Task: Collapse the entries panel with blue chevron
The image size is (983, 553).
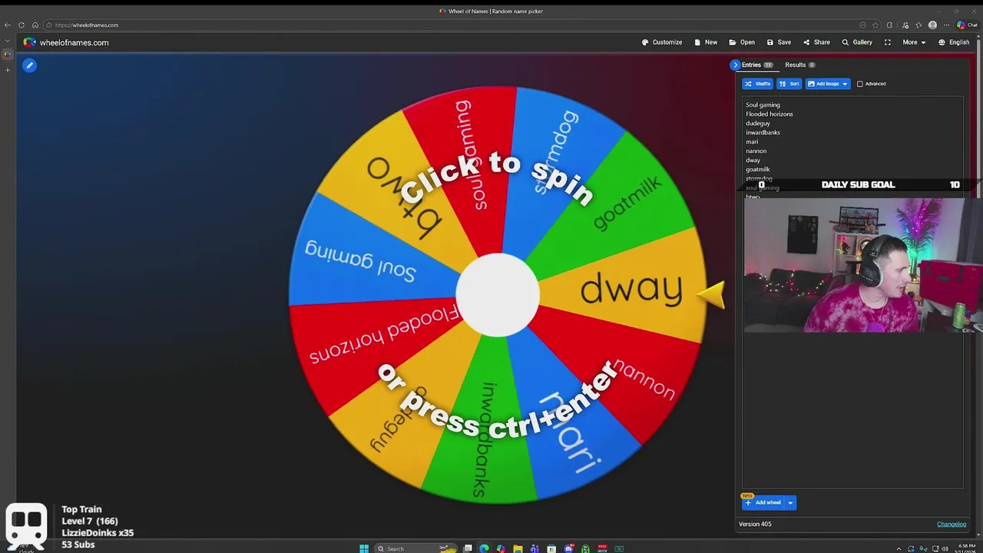Action: coord(735,65)
